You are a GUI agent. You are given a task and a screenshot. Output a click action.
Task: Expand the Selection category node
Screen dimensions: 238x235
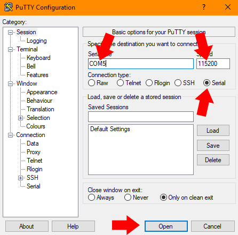pyautogui.click(x=21, y=118)
